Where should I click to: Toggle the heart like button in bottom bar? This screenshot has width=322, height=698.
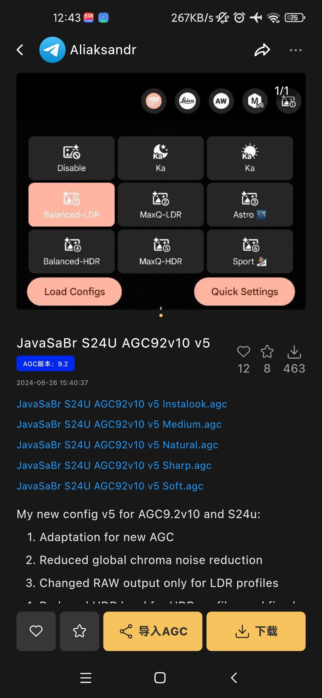pyautogui.click(x=36, y=631)
